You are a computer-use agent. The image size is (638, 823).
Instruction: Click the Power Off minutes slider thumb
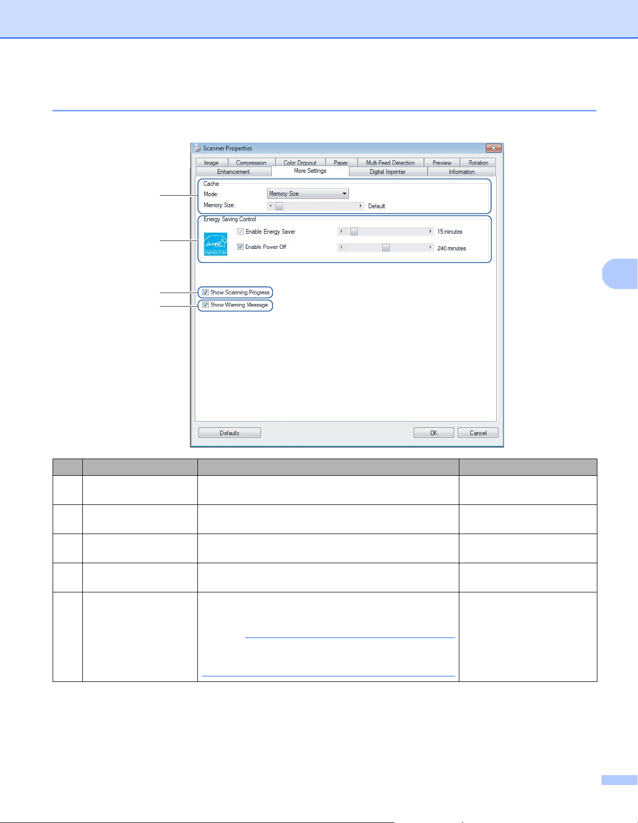point(386,248)
